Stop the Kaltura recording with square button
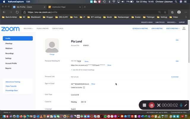Image resolution: width=190 pixels, height=119 pixels. [x=144, y=105]
